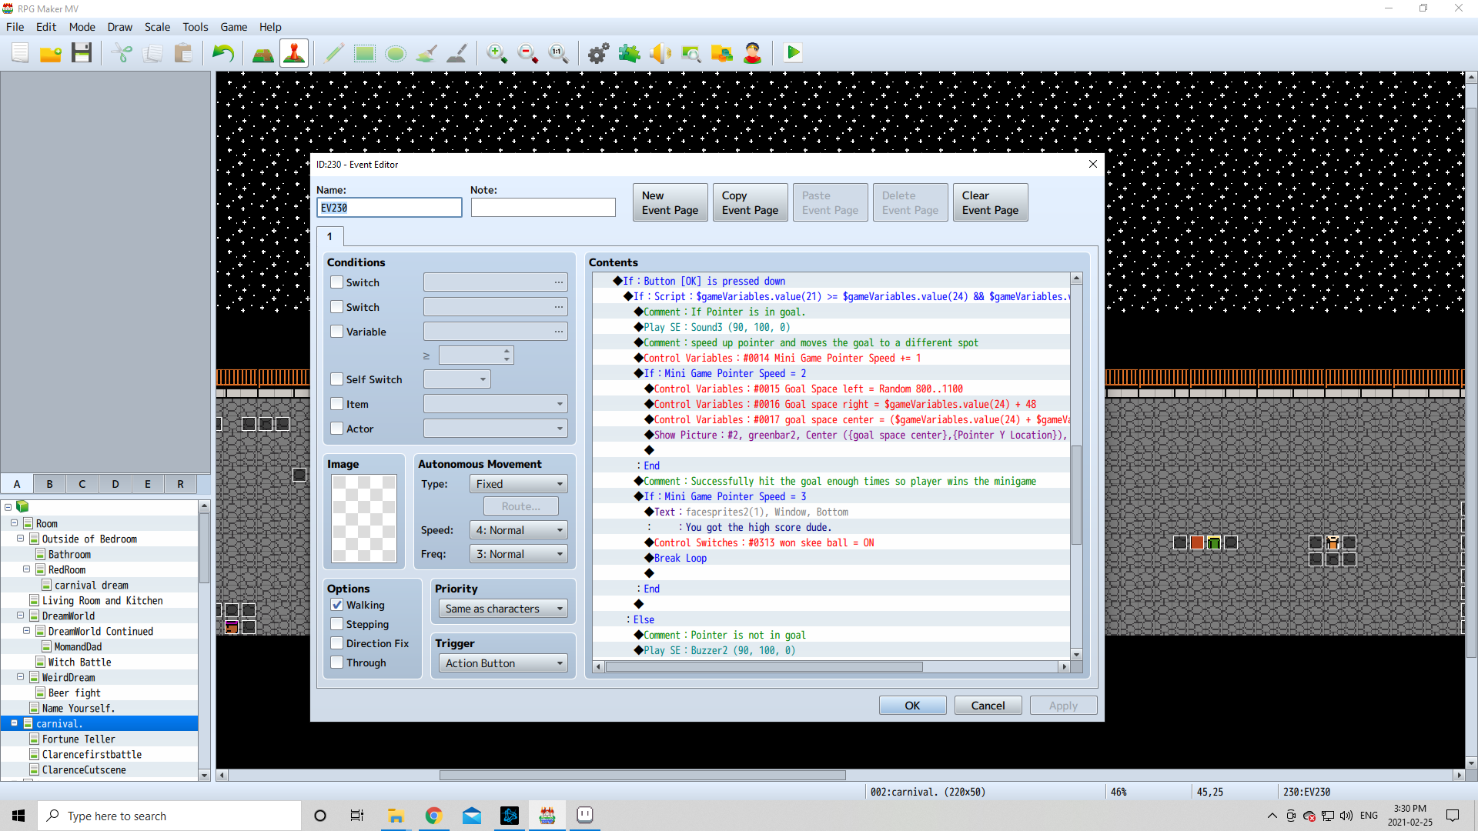Click the Contents horizontal scrollbar thumb

[x=764, y=666]
